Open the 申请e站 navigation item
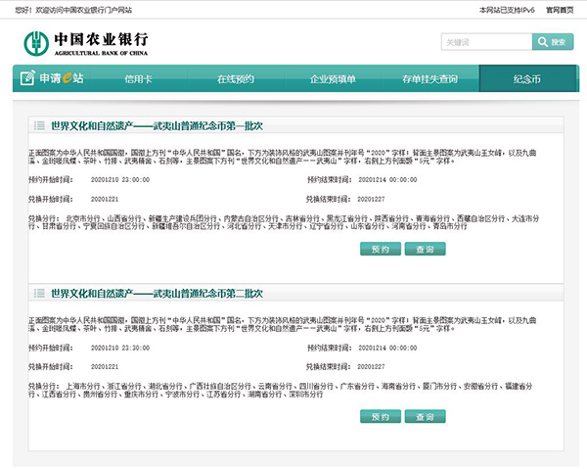Screen dimensions: 587x469 tap(57, 78)
